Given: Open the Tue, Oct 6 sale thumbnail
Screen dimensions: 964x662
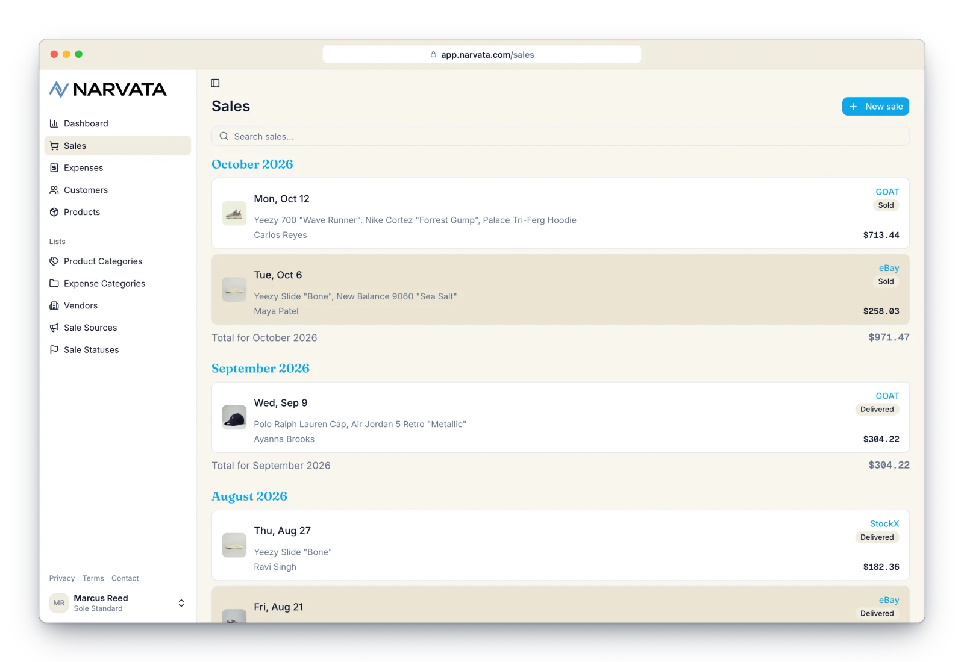Looking at the screenshot, I should point(234,290).
